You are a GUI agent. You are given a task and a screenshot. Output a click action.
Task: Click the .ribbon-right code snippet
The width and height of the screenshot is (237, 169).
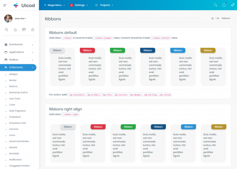[71, 115]
